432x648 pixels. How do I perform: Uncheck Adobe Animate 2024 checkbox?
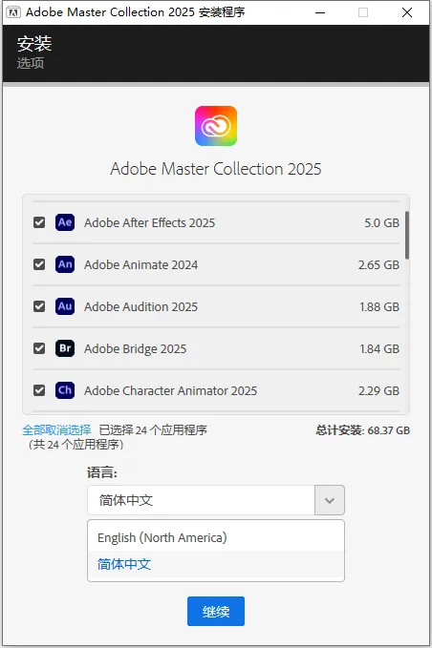click(39, 264)
